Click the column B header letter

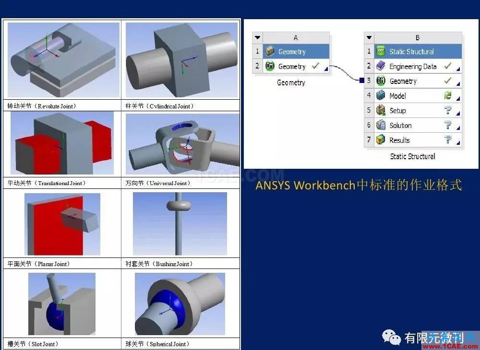coord(418,37)
